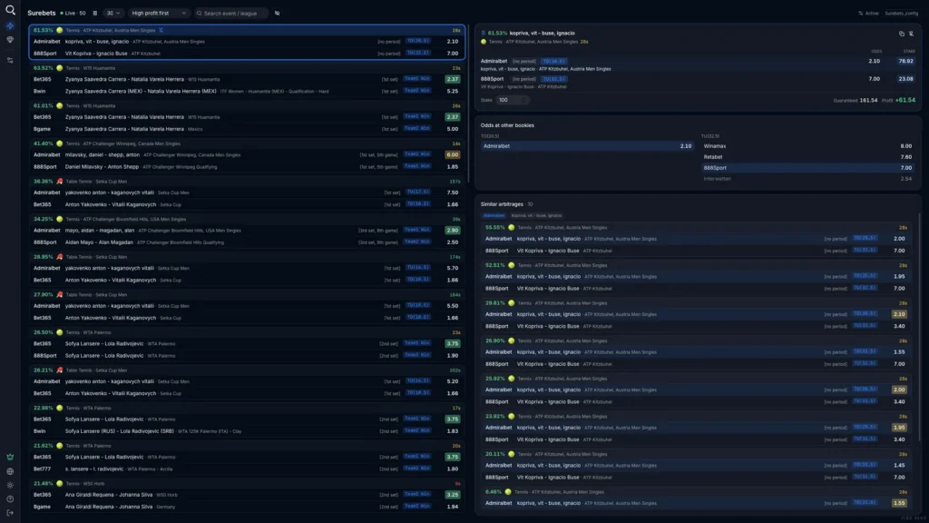929x523 pixels.
Task: Open similar arbitrage 20.11% entry
Action: (697, 466)
